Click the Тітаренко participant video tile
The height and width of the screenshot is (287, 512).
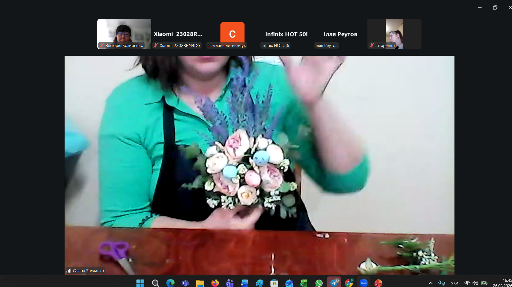click(x=394, y=34)
